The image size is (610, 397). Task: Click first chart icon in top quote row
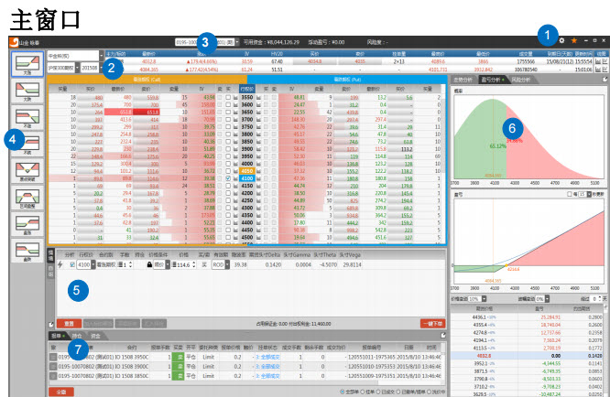pos(598,61)
